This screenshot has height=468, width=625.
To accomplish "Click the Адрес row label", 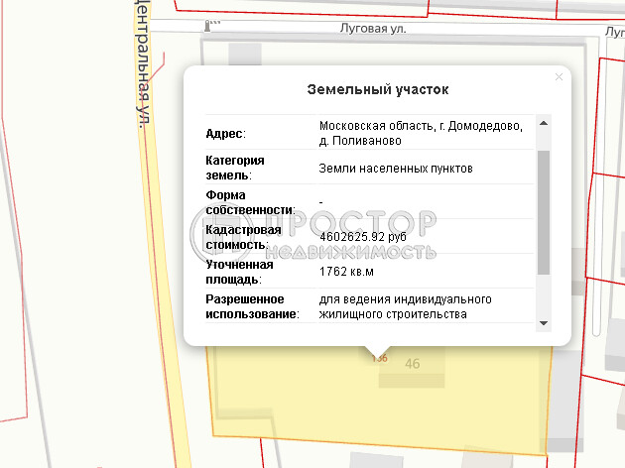I will [x=225, y=134].
